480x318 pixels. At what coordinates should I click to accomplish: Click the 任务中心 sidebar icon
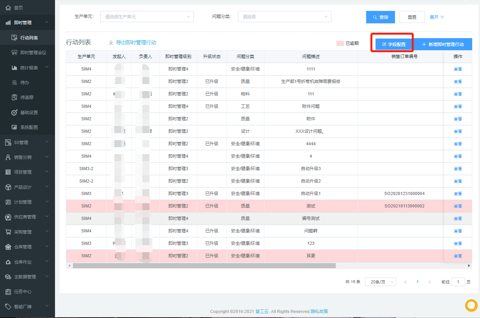8,292
